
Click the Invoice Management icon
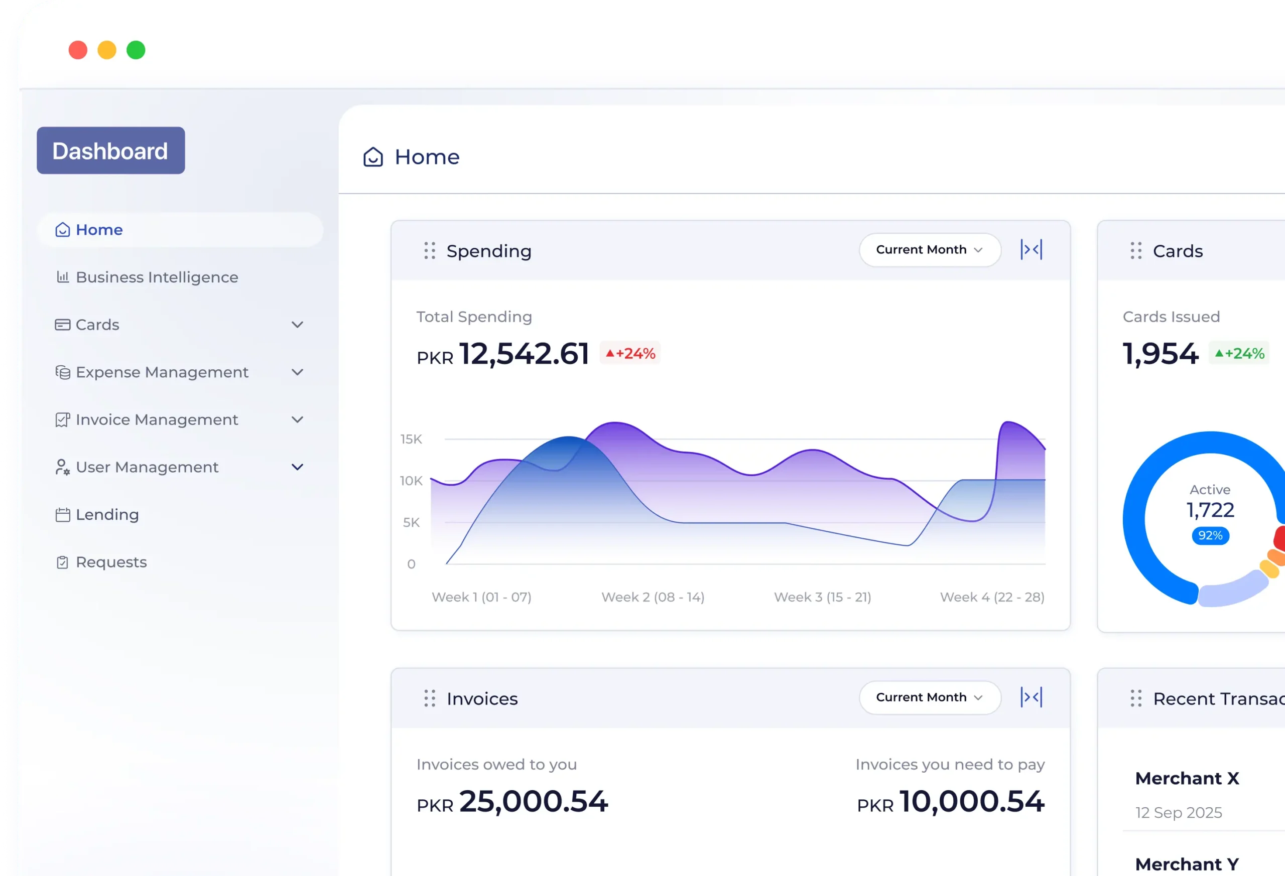(x=62, y=419)
